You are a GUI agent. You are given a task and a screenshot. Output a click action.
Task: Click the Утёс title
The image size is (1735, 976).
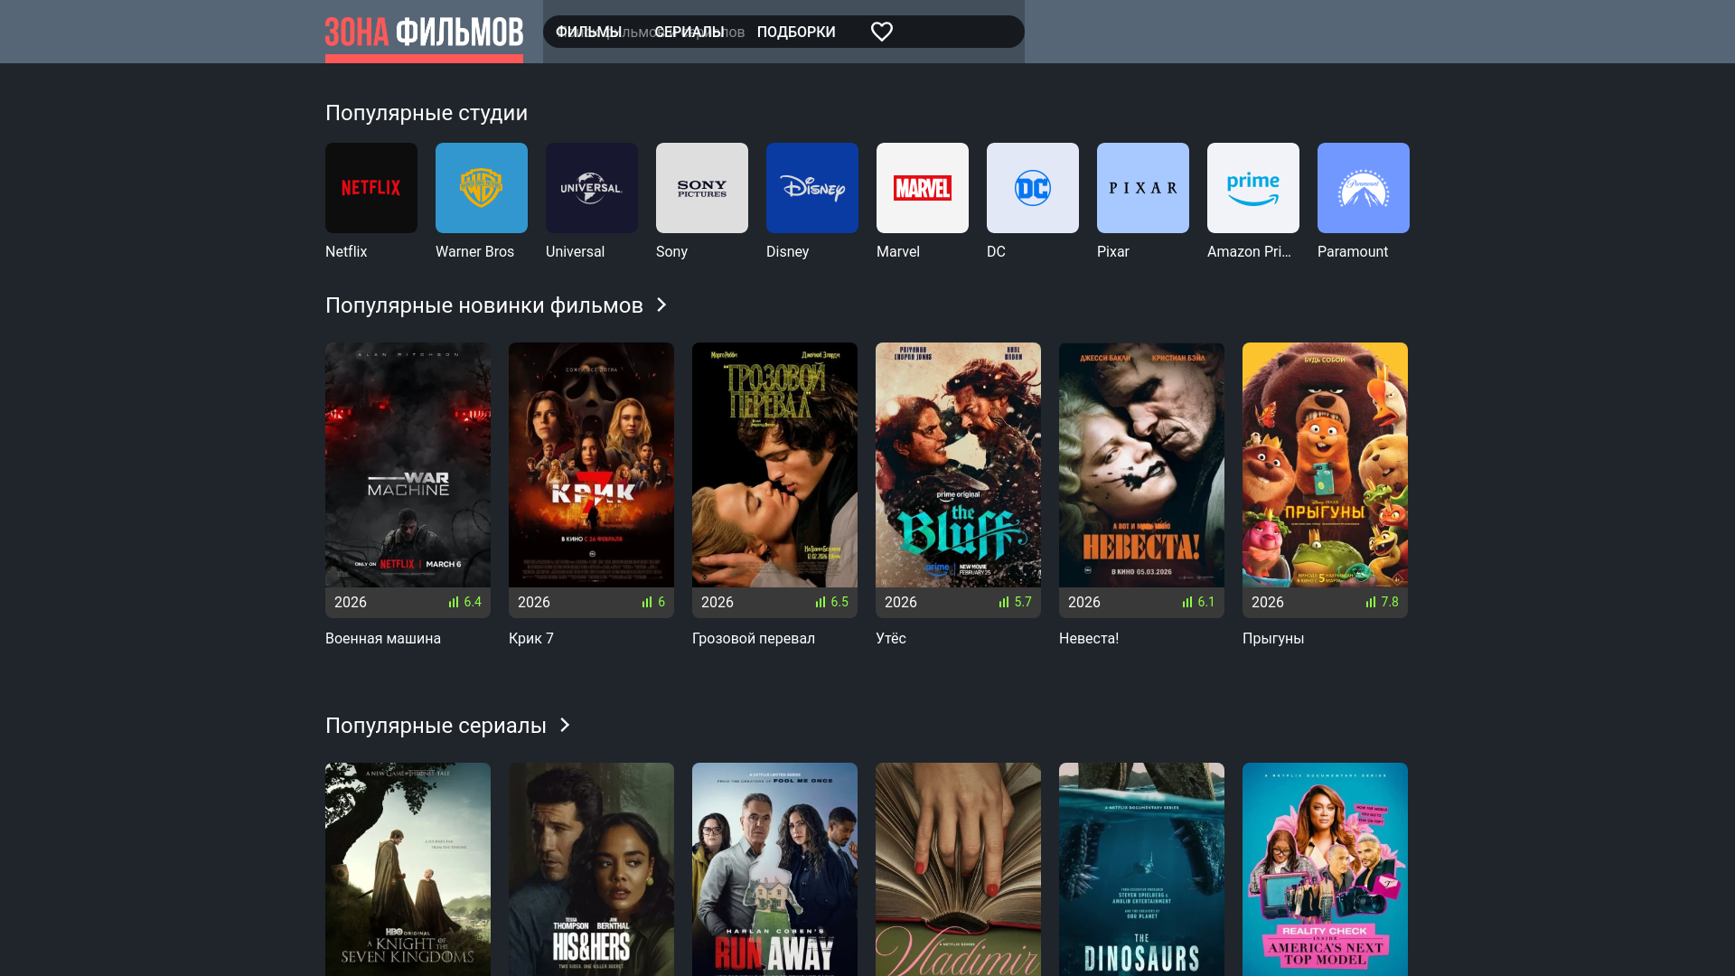[891, 639]
